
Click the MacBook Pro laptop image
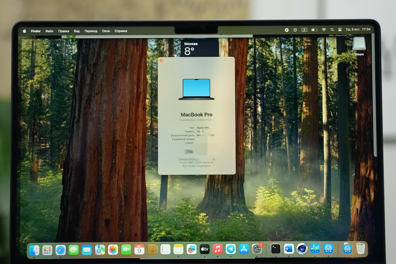(x=196, y=89)
